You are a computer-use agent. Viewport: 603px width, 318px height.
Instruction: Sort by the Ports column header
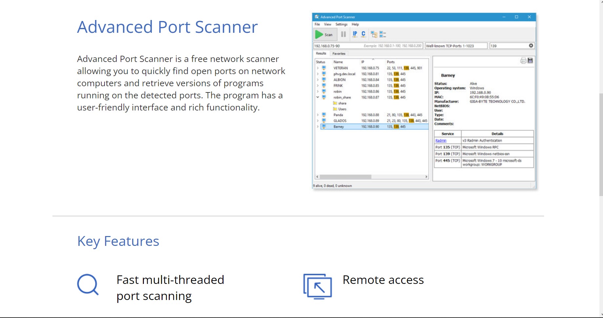[391, 62]
